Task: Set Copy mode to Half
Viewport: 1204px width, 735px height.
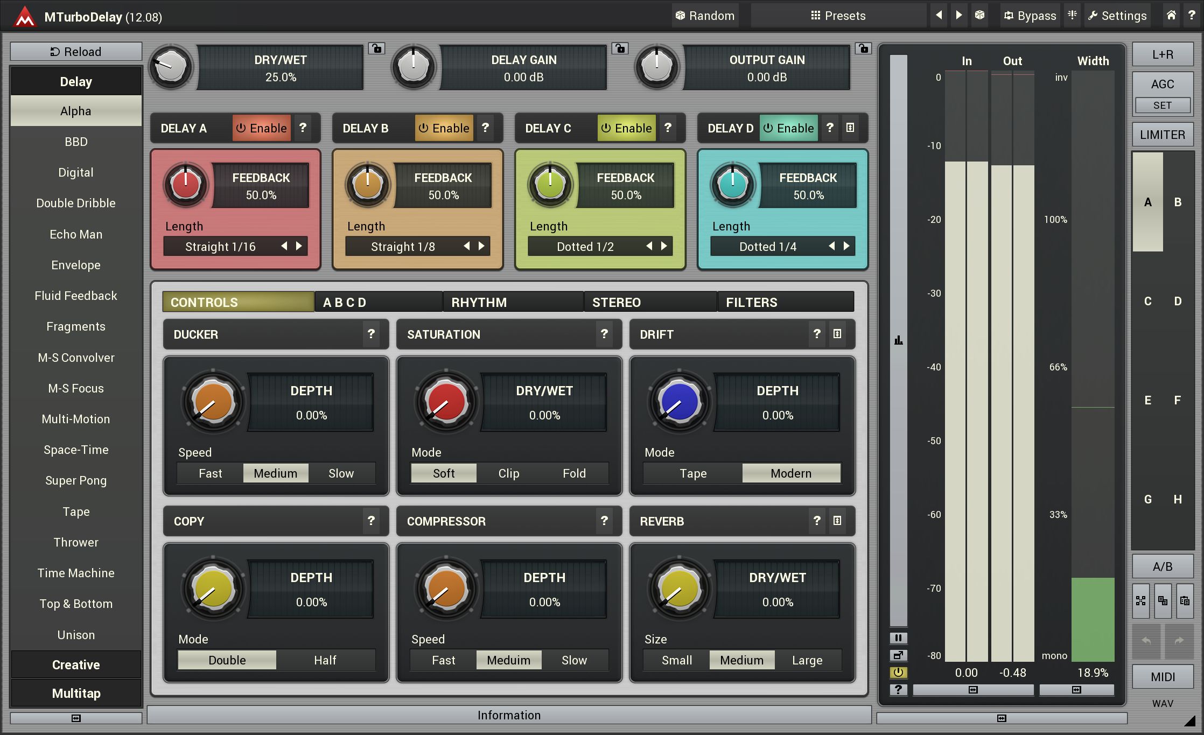Action: click(325, 660)
